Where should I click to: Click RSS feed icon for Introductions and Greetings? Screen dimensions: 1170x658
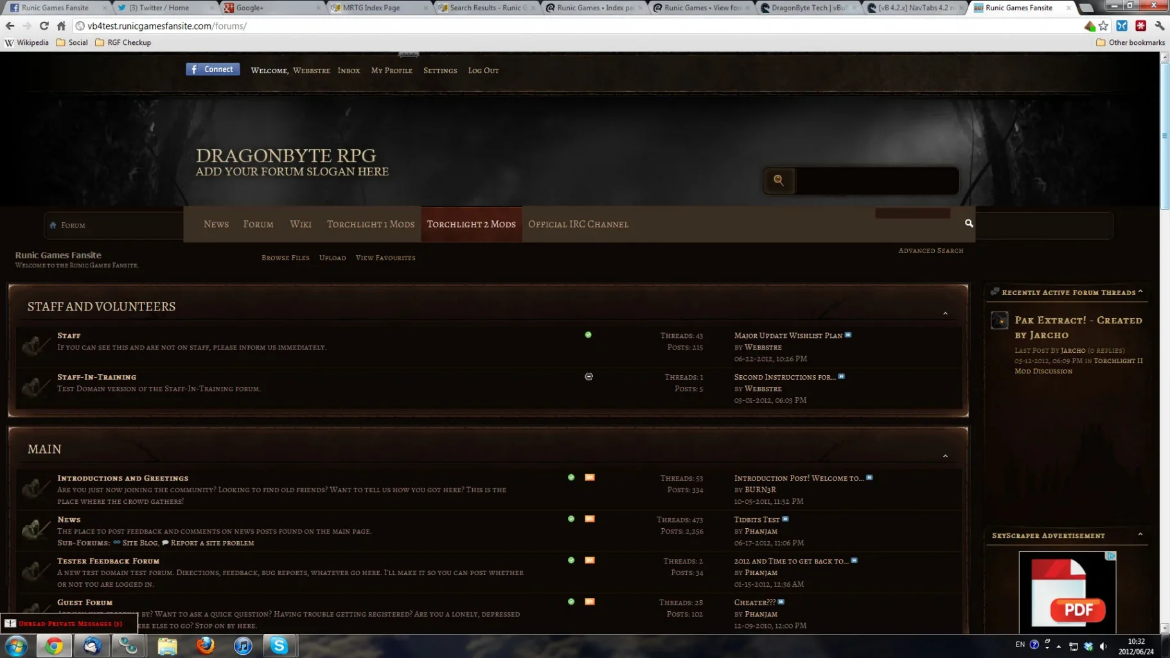point(589,477)
